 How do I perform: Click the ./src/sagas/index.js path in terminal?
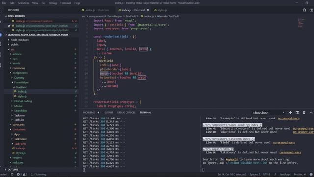click(218, 149)
